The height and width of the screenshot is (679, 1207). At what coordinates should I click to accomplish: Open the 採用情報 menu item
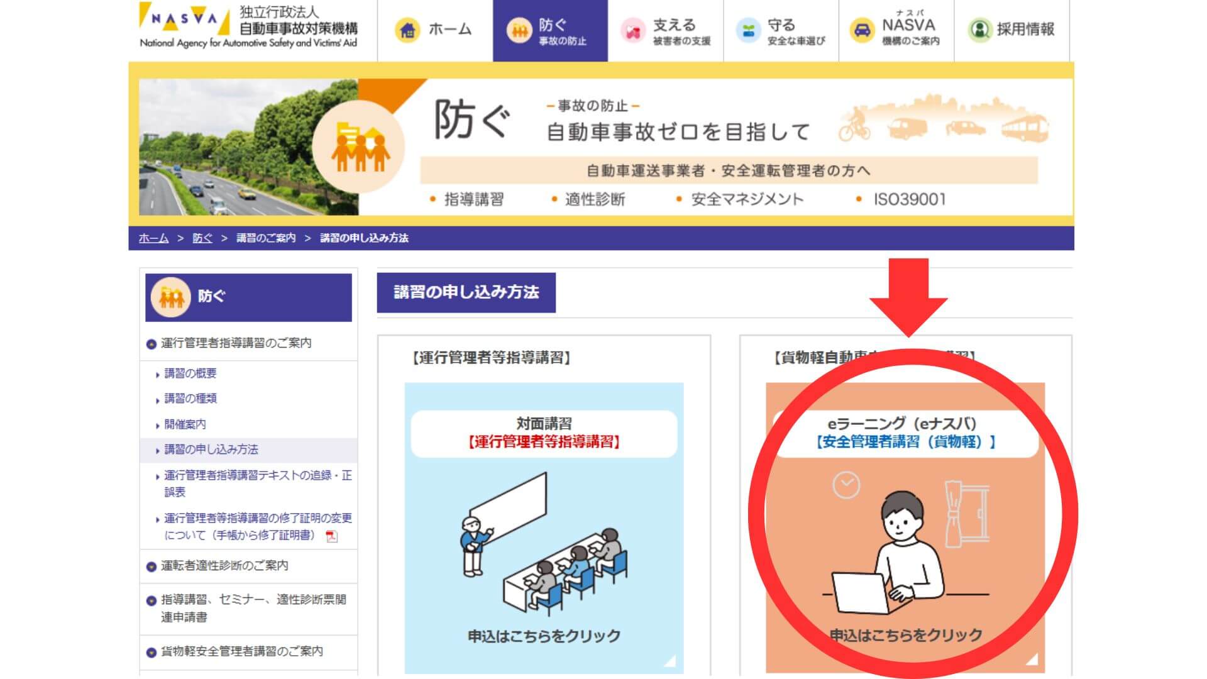pos(1011,30)
